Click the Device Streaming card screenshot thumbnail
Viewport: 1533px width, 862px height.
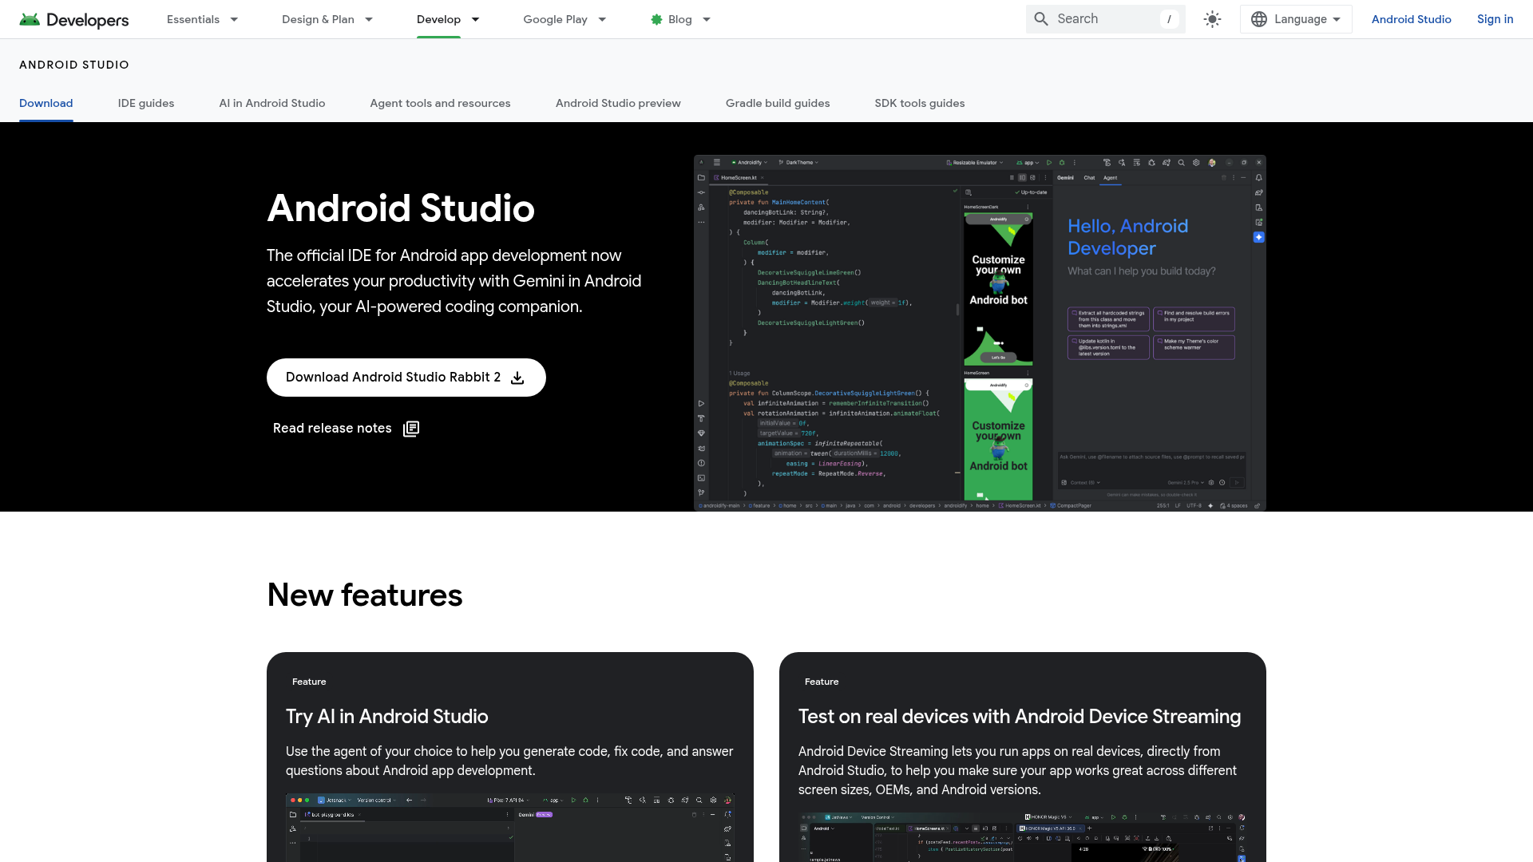coord(1023,837)
